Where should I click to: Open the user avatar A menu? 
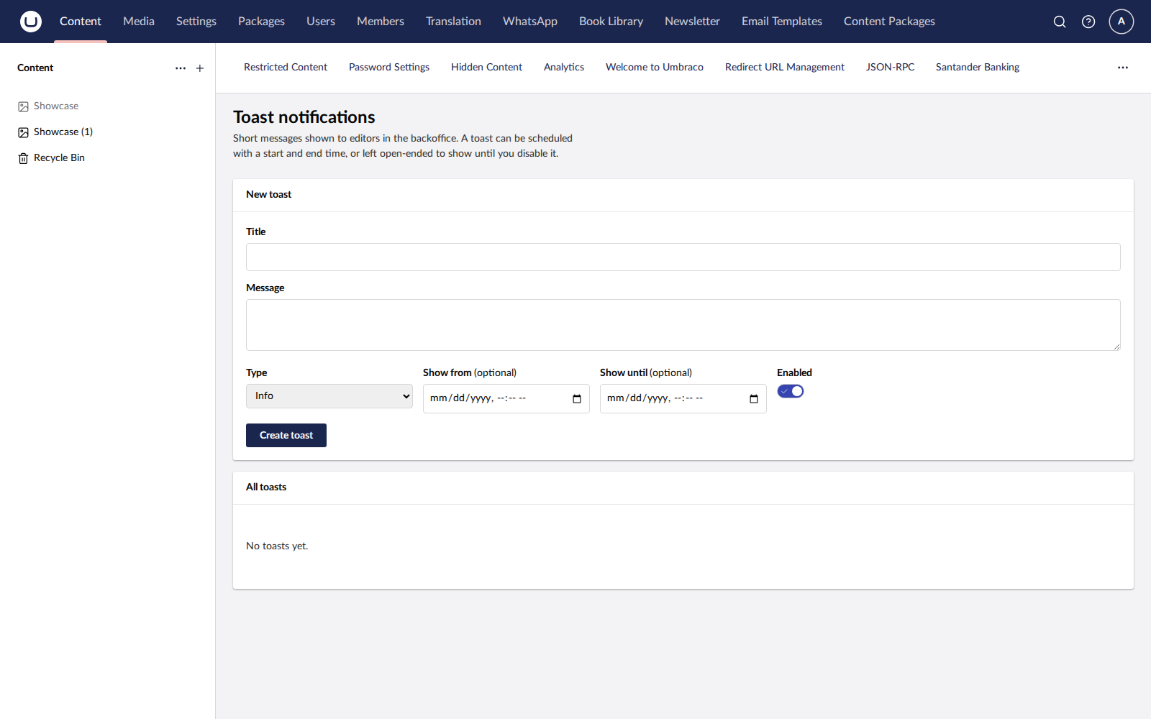tap(1122, 22)
